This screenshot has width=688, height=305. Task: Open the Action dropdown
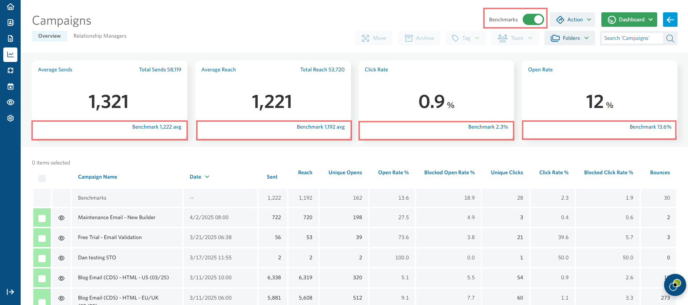[572, 20]
